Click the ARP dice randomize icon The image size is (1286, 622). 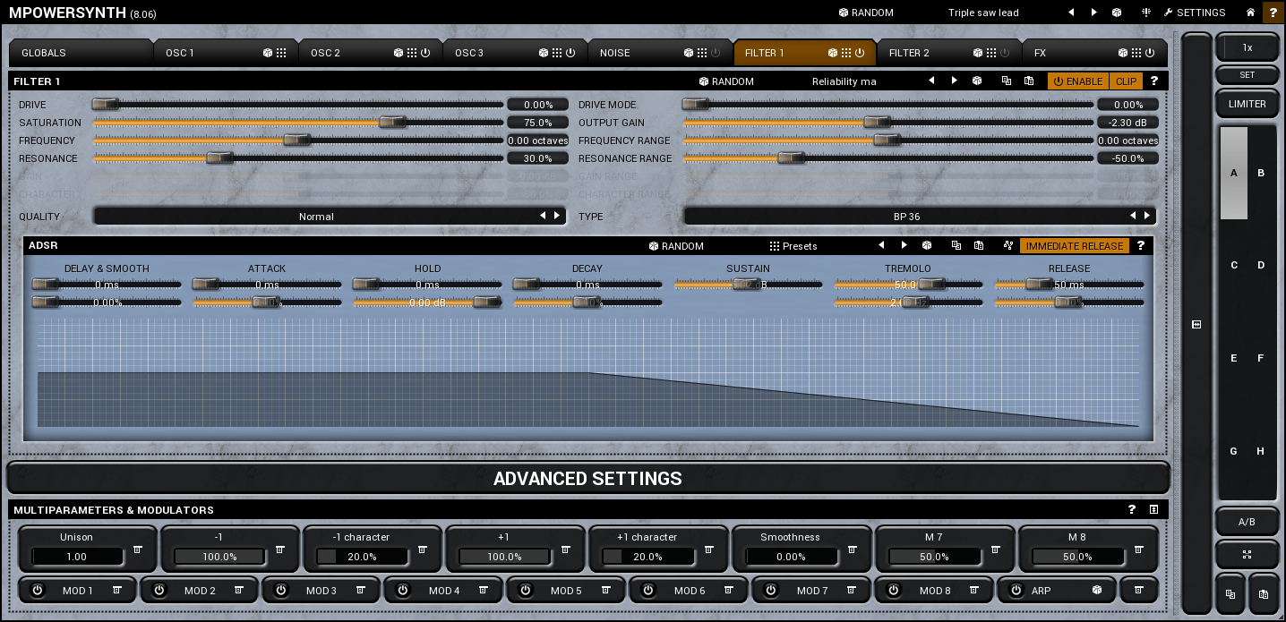(1096, 591)
